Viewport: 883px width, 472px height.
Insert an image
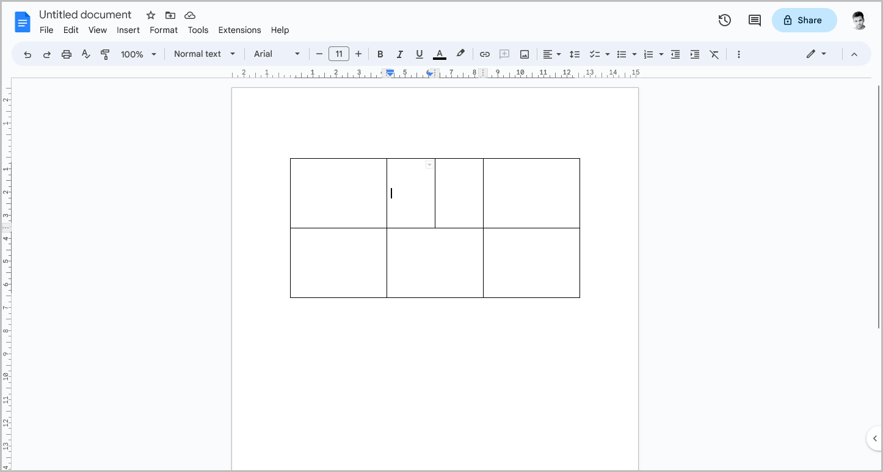(524, 54)
